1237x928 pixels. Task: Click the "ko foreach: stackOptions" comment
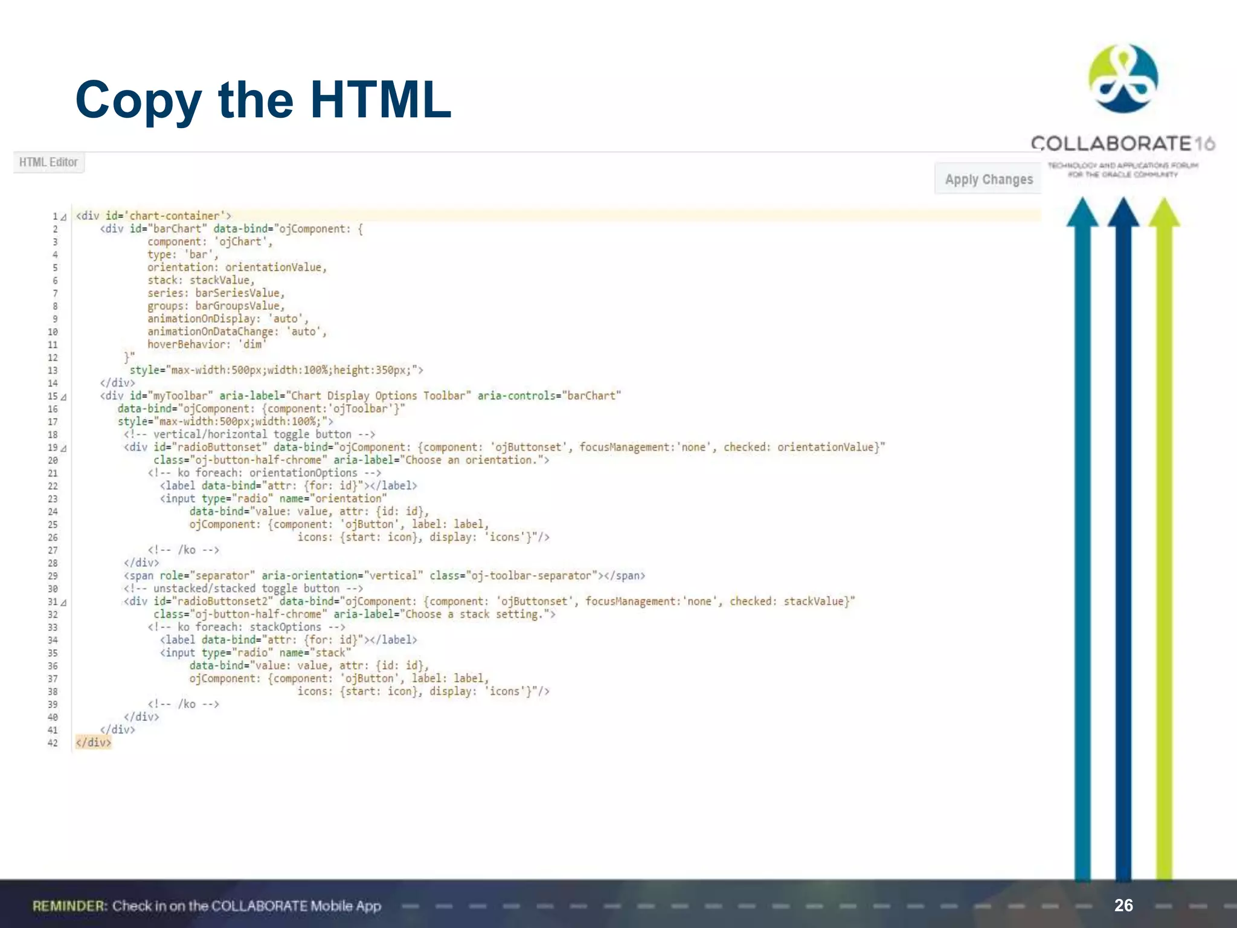246,627
